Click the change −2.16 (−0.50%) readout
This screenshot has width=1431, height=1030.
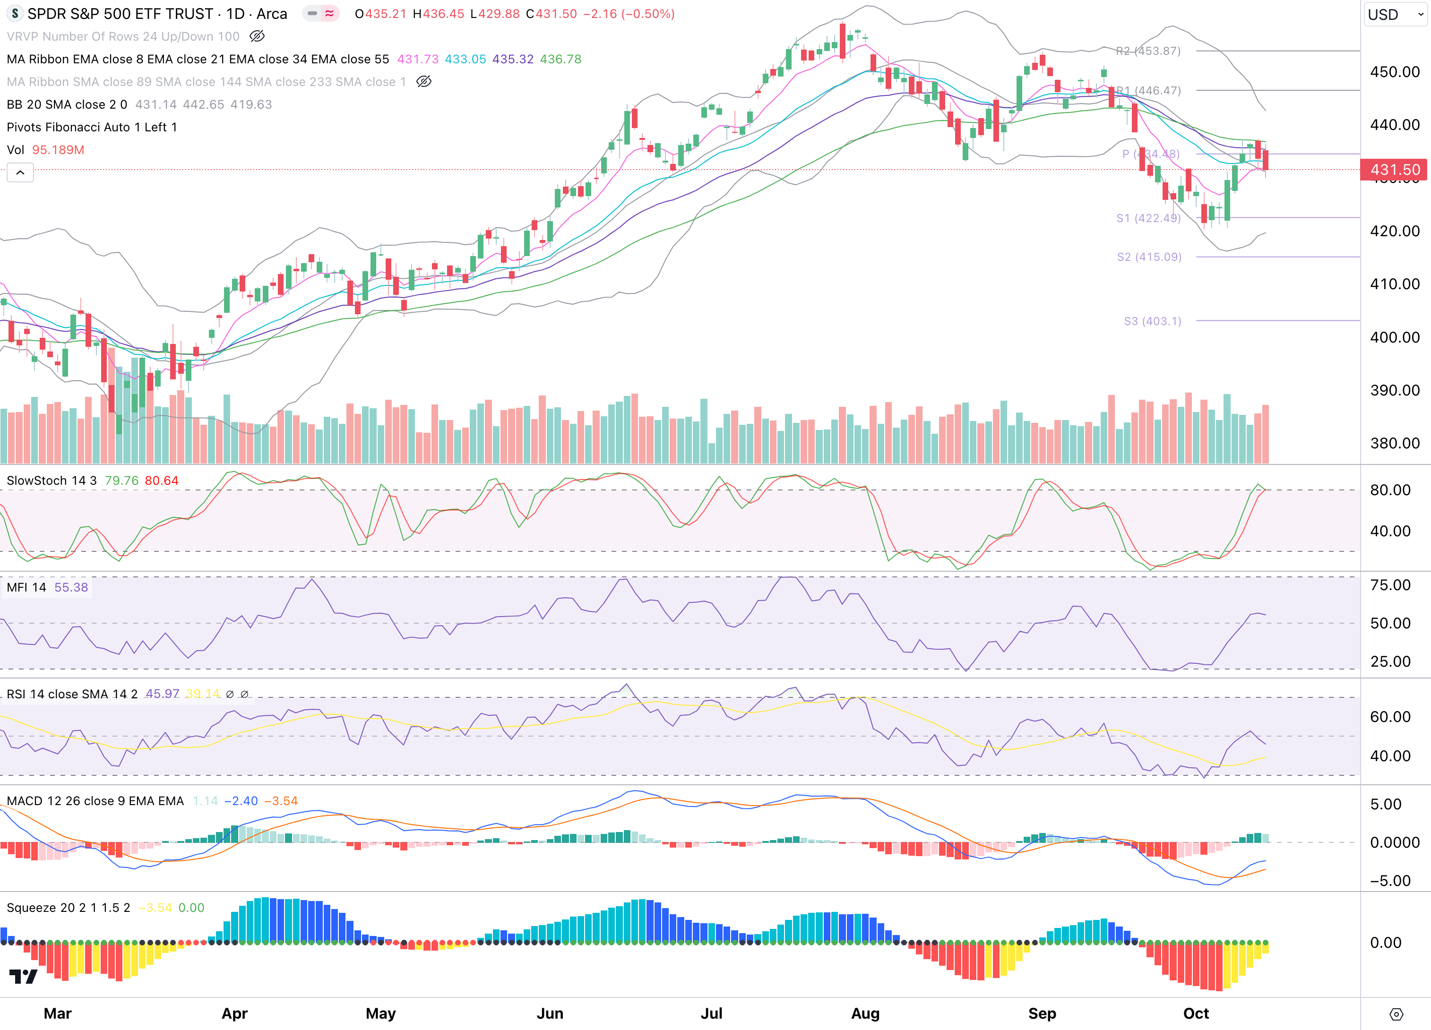(629, 13)
